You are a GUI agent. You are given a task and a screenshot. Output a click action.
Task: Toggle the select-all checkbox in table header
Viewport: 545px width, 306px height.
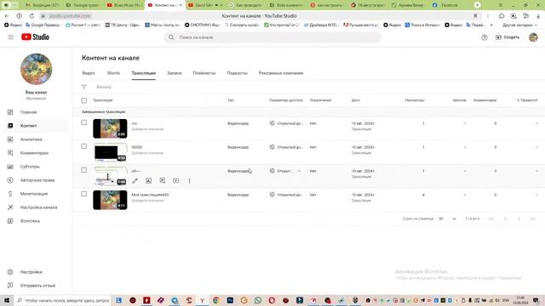click(84, 100)
